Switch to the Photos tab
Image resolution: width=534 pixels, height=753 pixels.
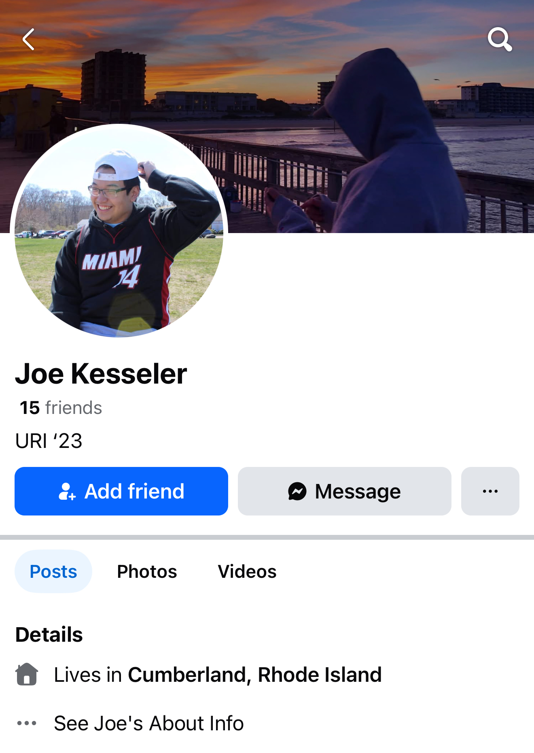[x=147, y=571]
